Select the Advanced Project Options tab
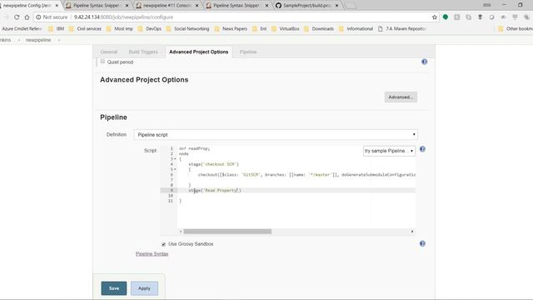Viewport: 533px width, 300px height. 198,52
